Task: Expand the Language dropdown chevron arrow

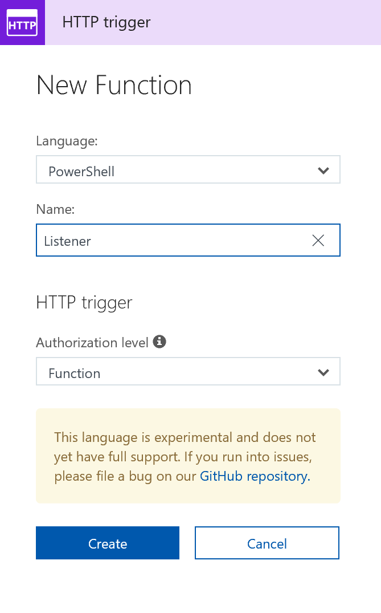Action: (323, 170)
